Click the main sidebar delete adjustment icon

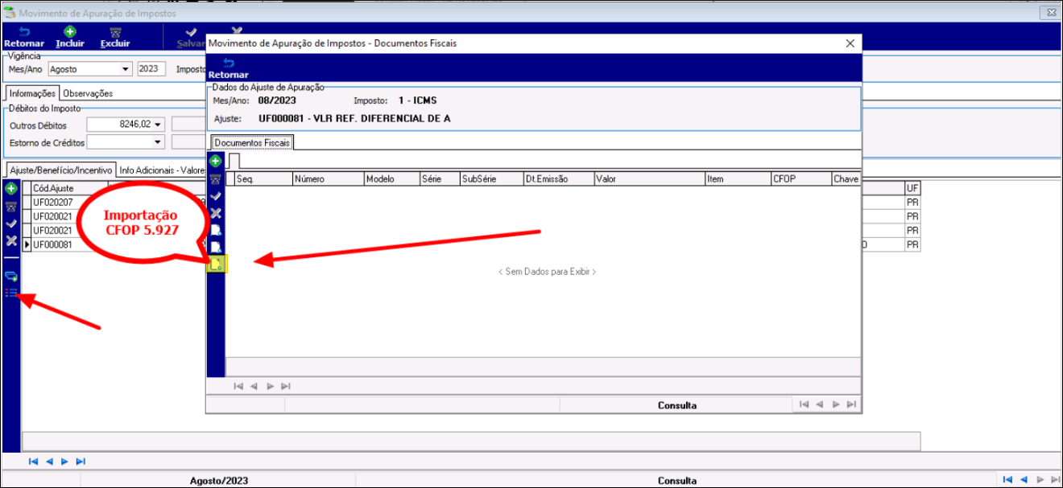(x=11, y=206)
